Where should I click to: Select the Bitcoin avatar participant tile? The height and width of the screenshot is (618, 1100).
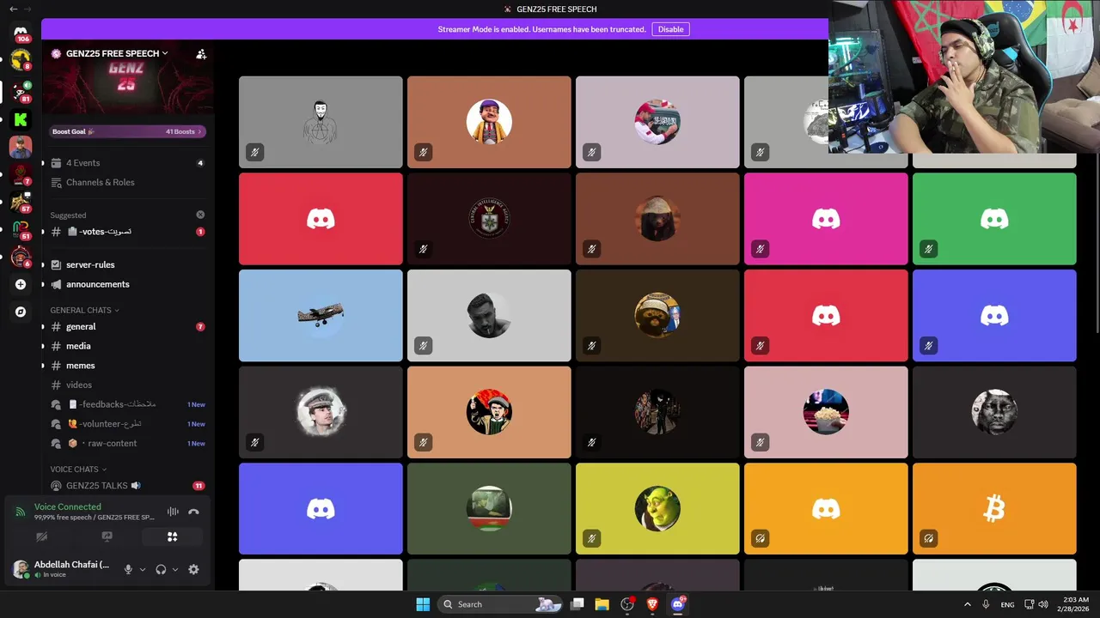pos(994,509)
